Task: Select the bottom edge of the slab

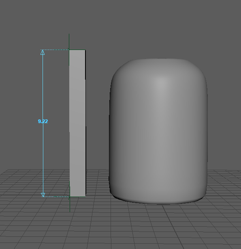Action: click(78, 197)
